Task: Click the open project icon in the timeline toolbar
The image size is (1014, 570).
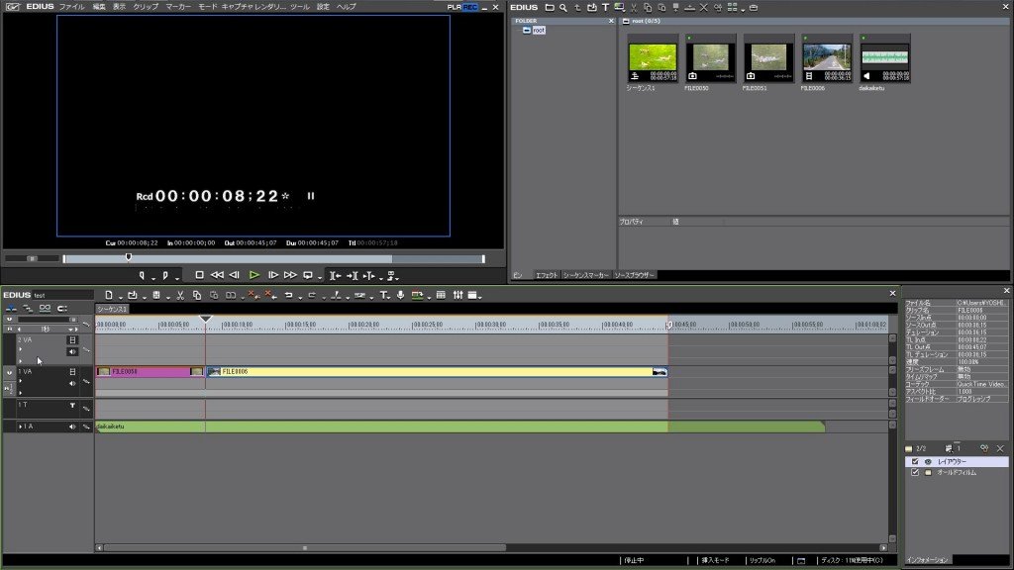Action: coord(133,295)
